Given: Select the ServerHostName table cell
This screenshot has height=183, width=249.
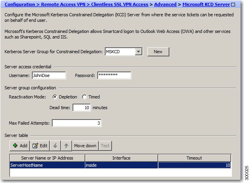Looking at the screenshot, I should (x=47, y=165).
